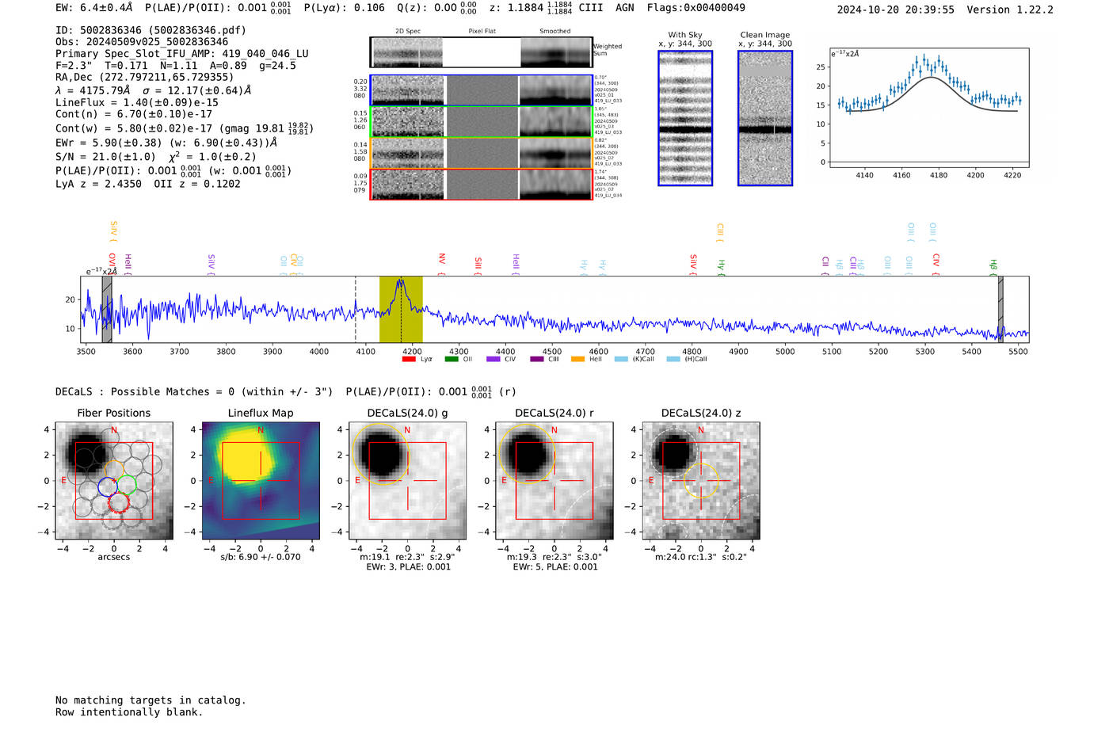The image size is (1109, 755).
Task: Click the CIII legend swatch below the spectrum
Action: coord(536,359)
